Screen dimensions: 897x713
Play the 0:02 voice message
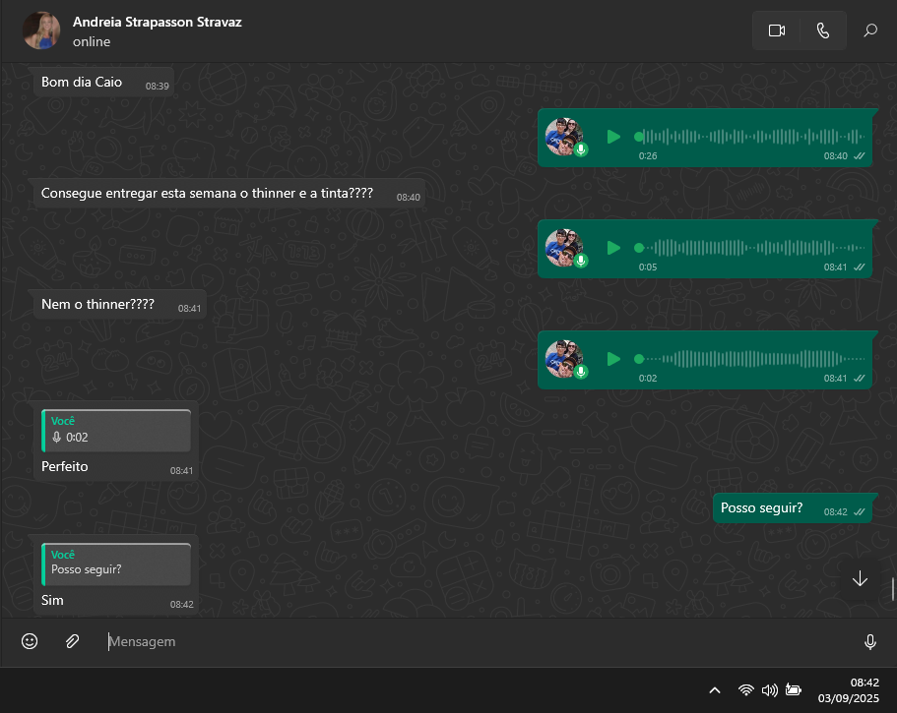click(613, 359)
